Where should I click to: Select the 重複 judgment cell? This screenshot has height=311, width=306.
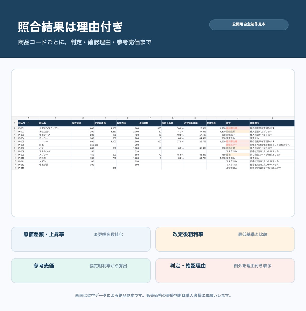coord(238,155)
